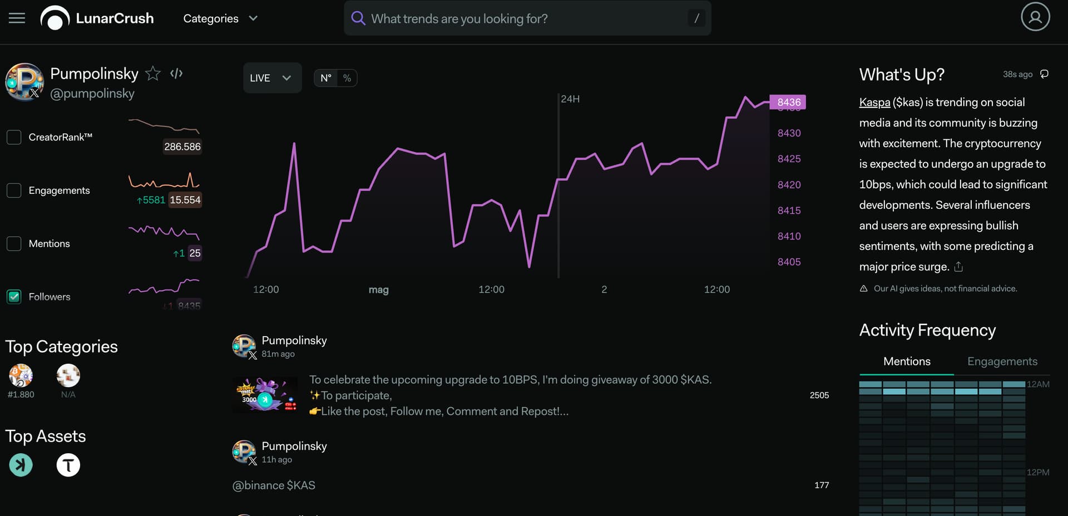This screenshot has height=516, width=1068.
Task: Click the 286.586 CreatorRank value
Action: point(182,147)
